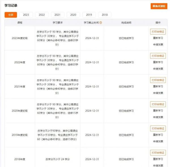Click 申请发票 for 2023年度初级 row
Screen dimensions: 170x167
click(158, 44)
